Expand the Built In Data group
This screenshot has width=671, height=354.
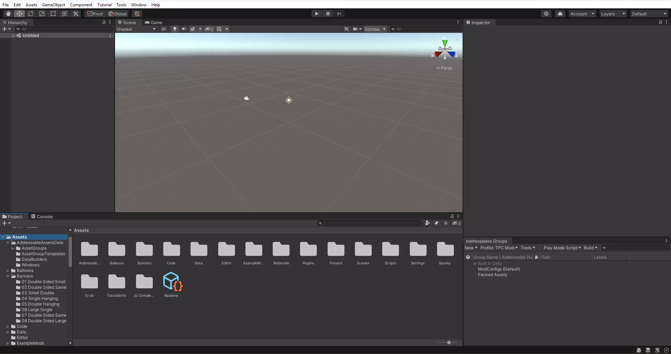click(x=475, y=264)
